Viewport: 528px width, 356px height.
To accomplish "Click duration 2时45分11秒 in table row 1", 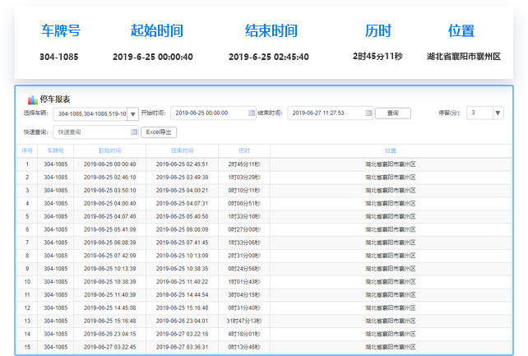I will coord(244,164).
